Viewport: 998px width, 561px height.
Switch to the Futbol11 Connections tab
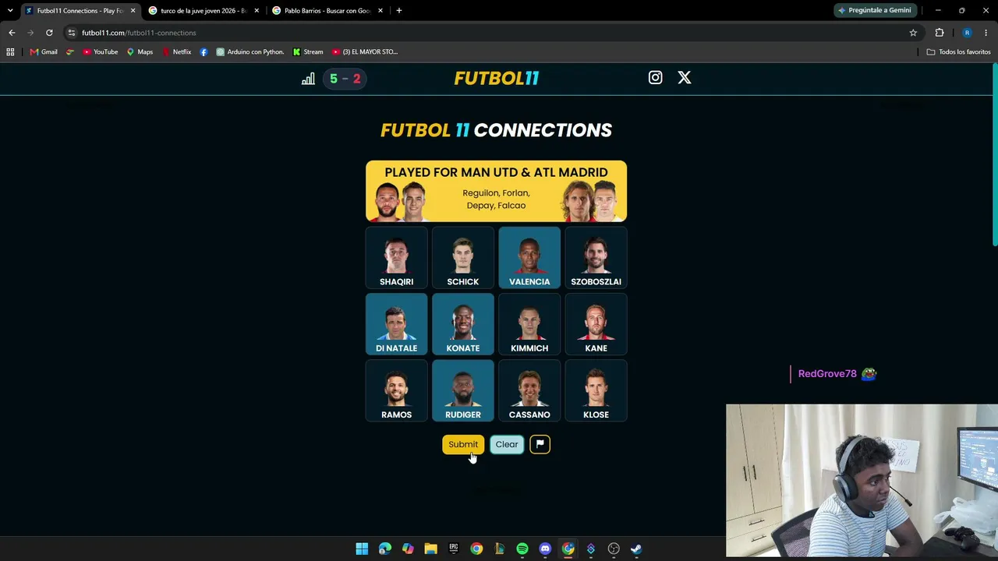(x=79, y=11)
